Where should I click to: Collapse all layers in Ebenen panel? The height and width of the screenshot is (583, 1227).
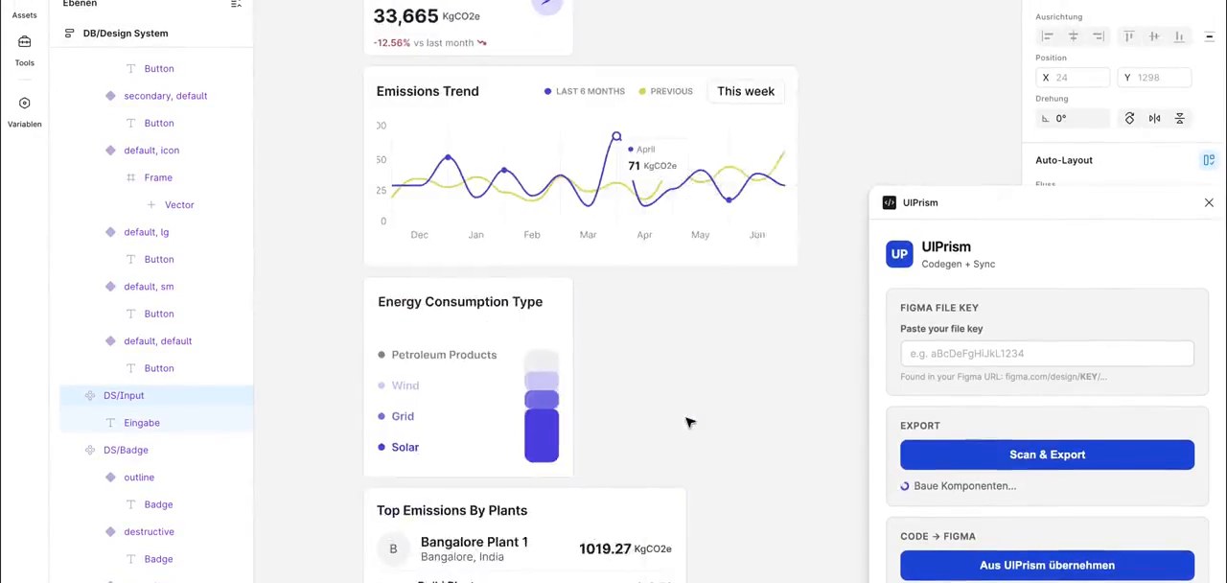tap(236, 4)
